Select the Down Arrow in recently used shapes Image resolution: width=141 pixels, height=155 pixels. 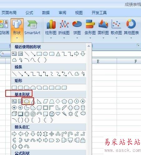pos(83,54)
